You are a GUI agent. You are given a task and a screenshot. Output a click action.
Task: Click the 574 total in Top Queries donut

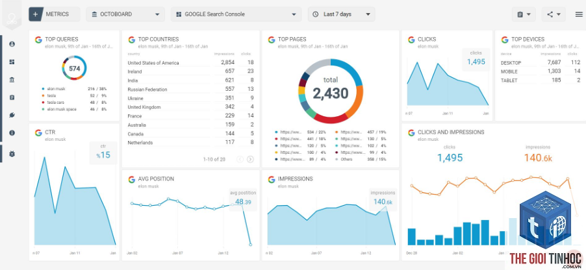74,69
